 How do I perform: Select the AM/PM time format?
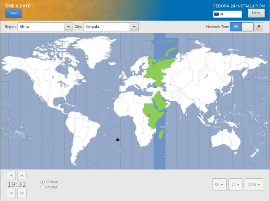(x=49, y=187)
